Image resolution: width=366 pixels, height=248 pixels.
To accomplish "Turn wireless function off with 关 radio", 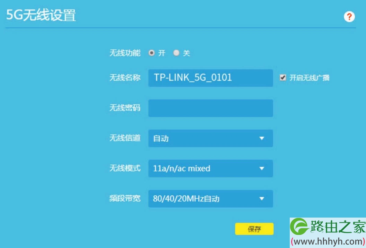I will 176,53.
